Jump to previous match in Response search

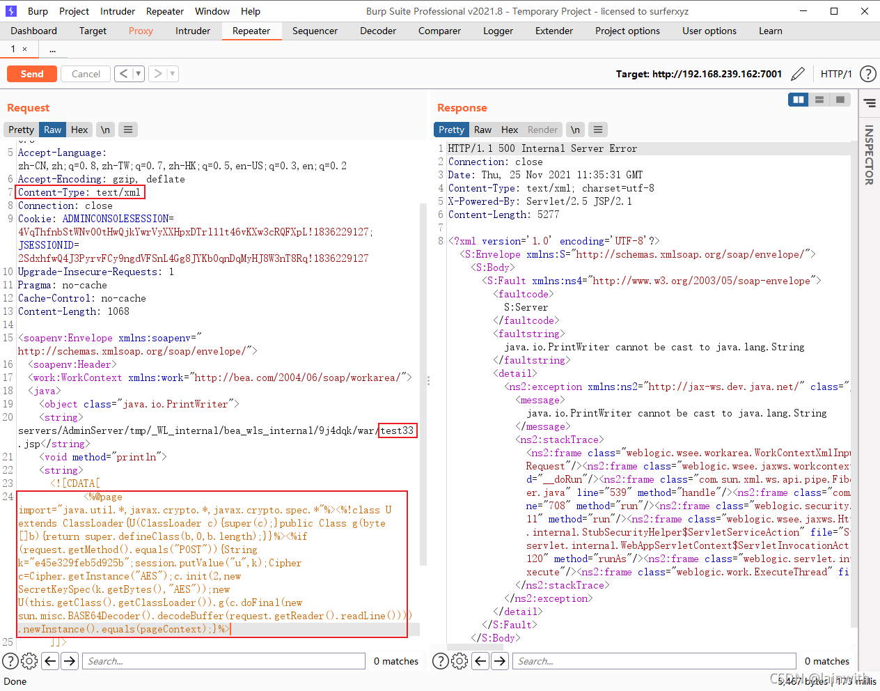coord(480,661)
